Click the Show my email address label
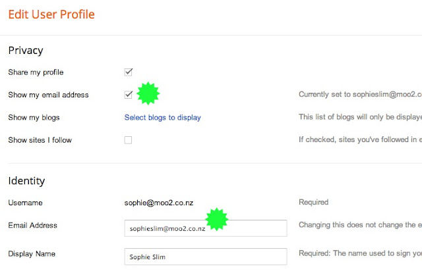The width and height of the screenshot is (422, 279). 48,95
